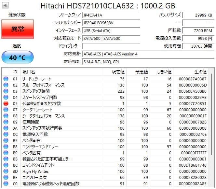Image resolution: width=216 pixels, height=189 pixels.
Task: Click status circle for BD High Fly Writes
Action: click(6, 171)
